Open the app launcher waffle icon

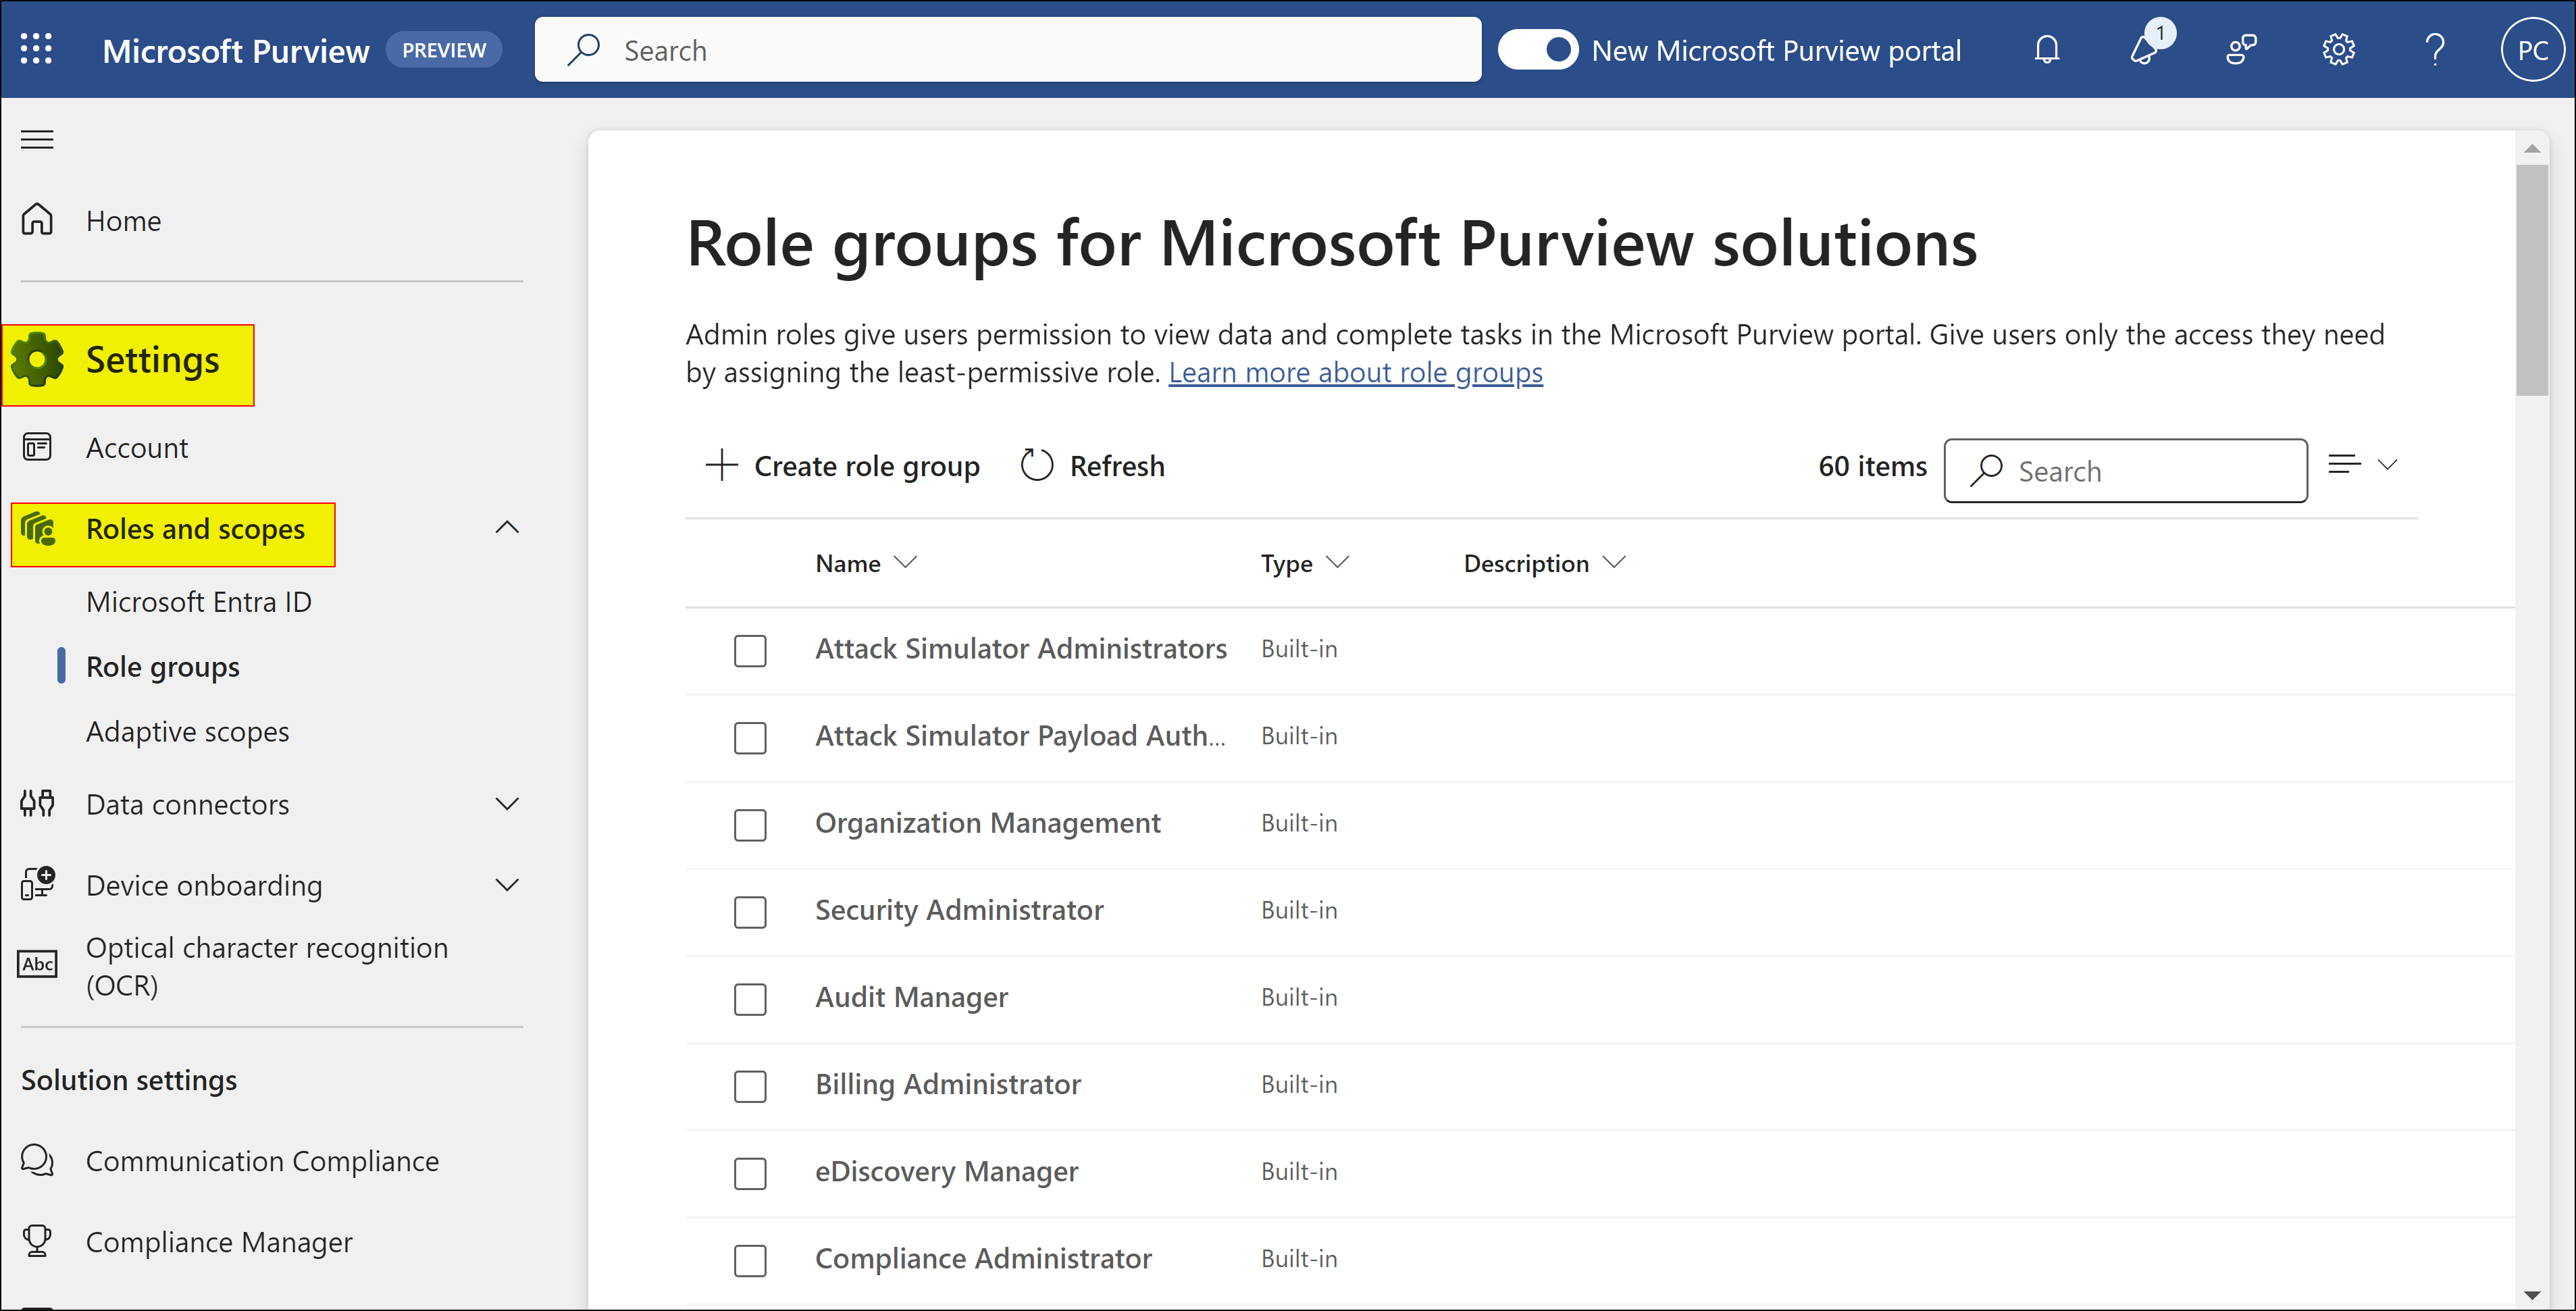[37, 48]
